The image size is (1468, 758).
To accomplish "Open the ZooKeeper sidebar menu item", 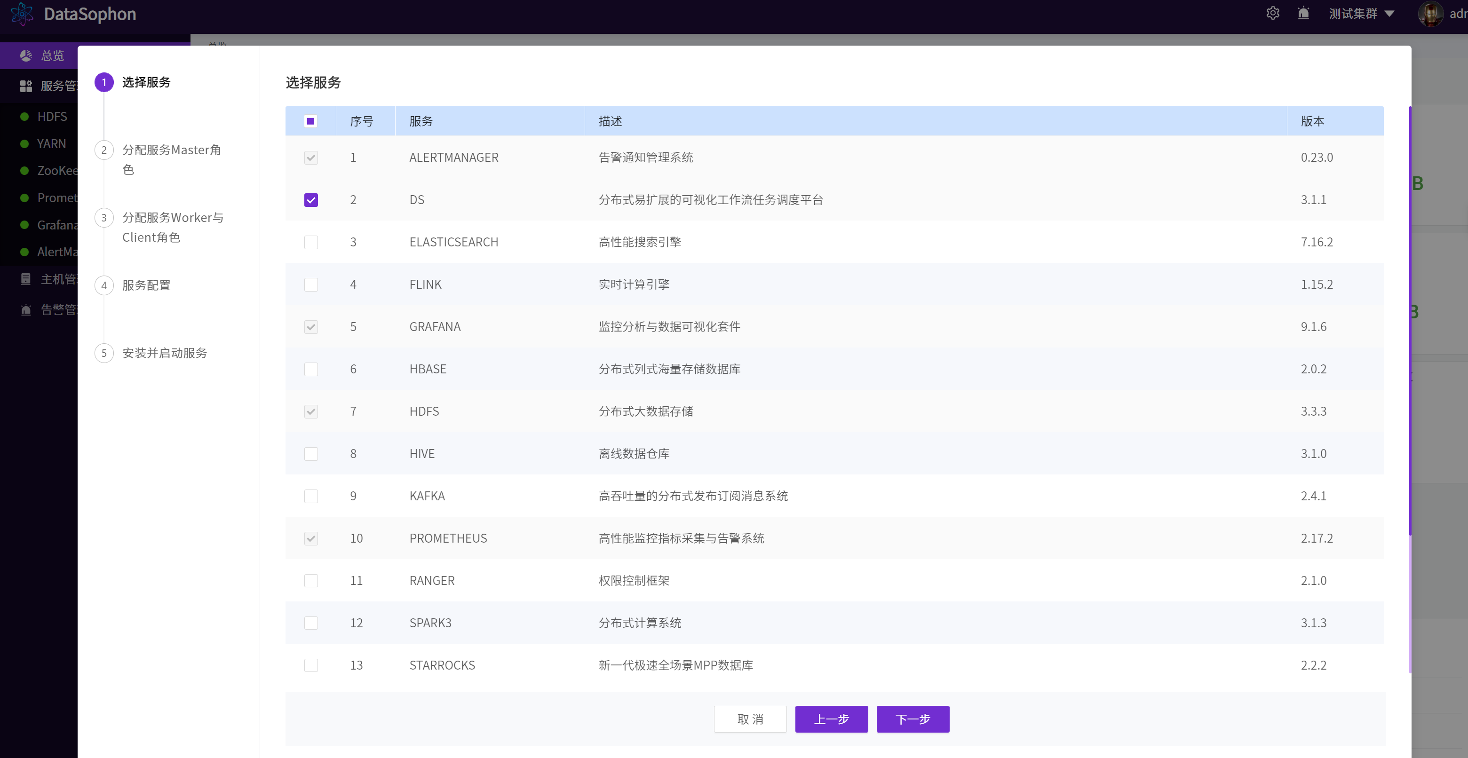I will pos(57,170).
